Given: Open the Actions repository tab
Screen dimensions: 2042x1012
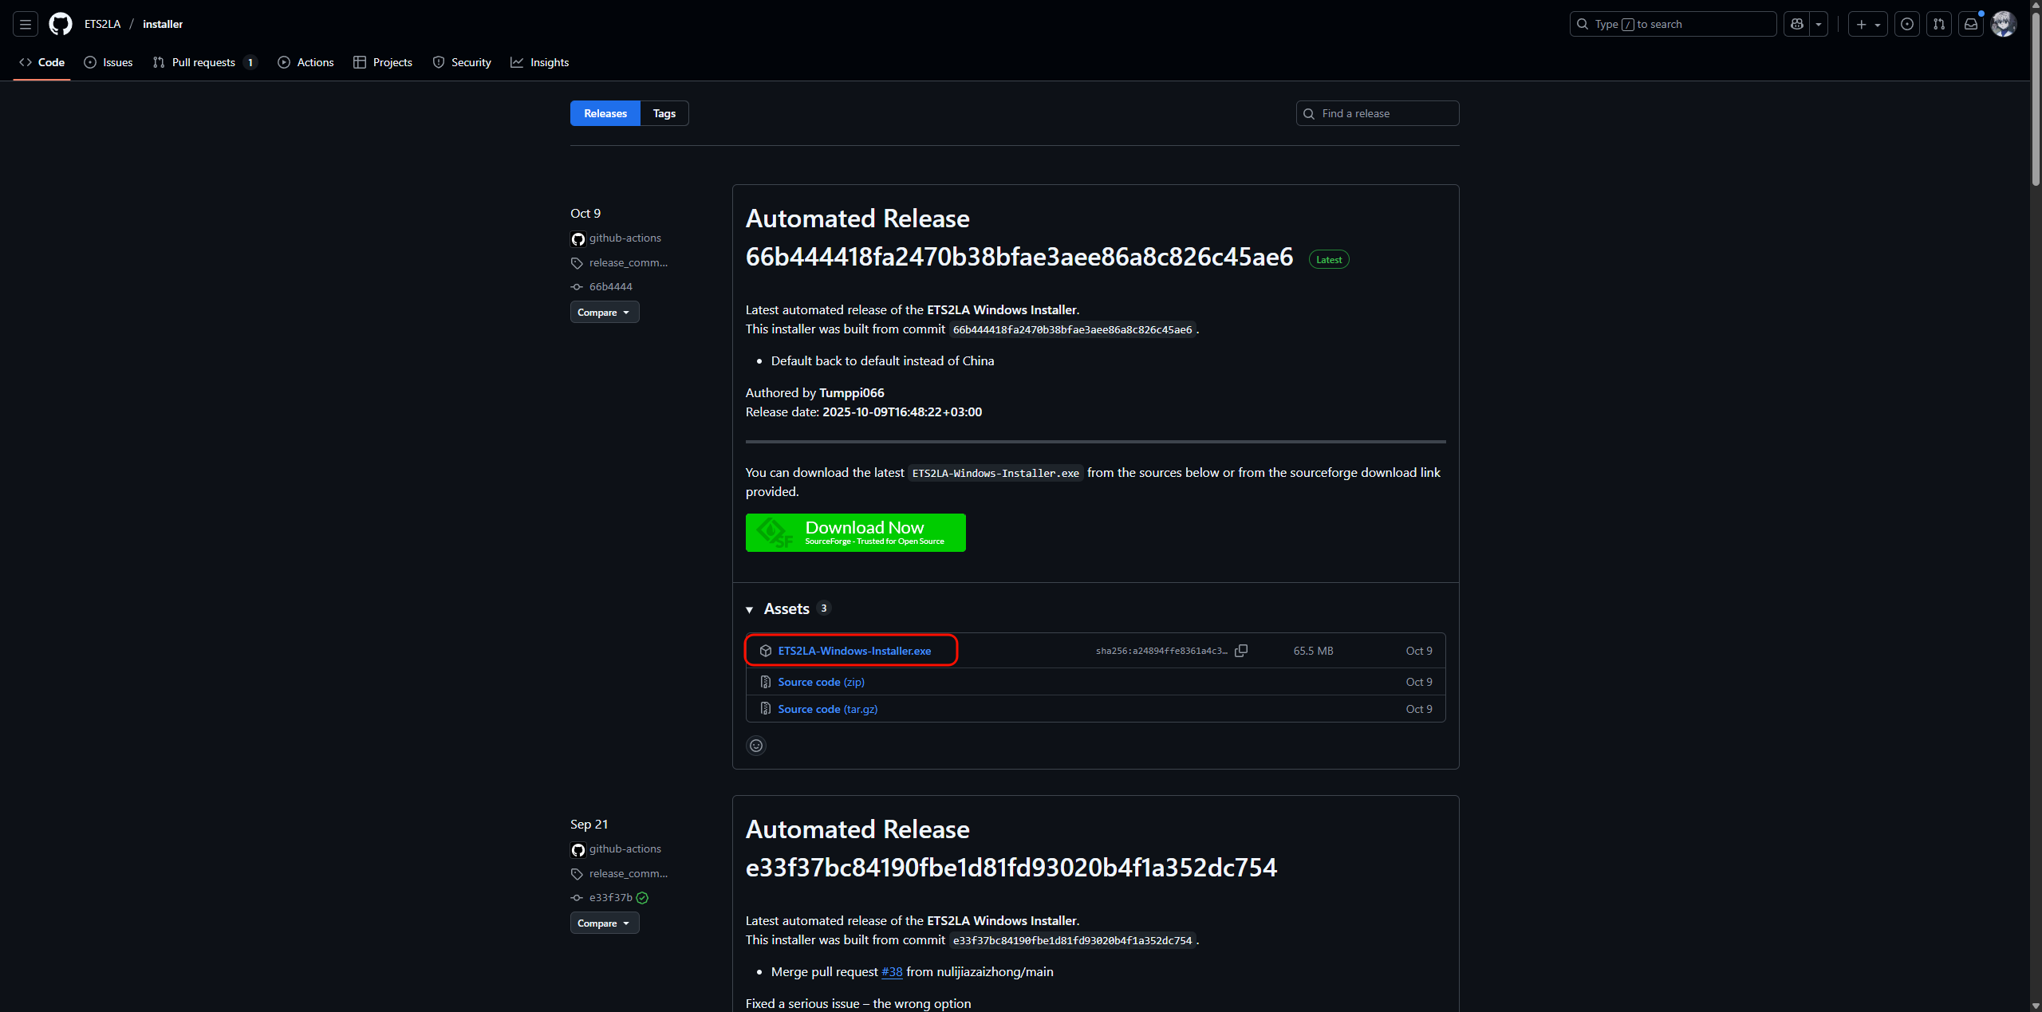Looking at the screenshot, I should (306, 62).
